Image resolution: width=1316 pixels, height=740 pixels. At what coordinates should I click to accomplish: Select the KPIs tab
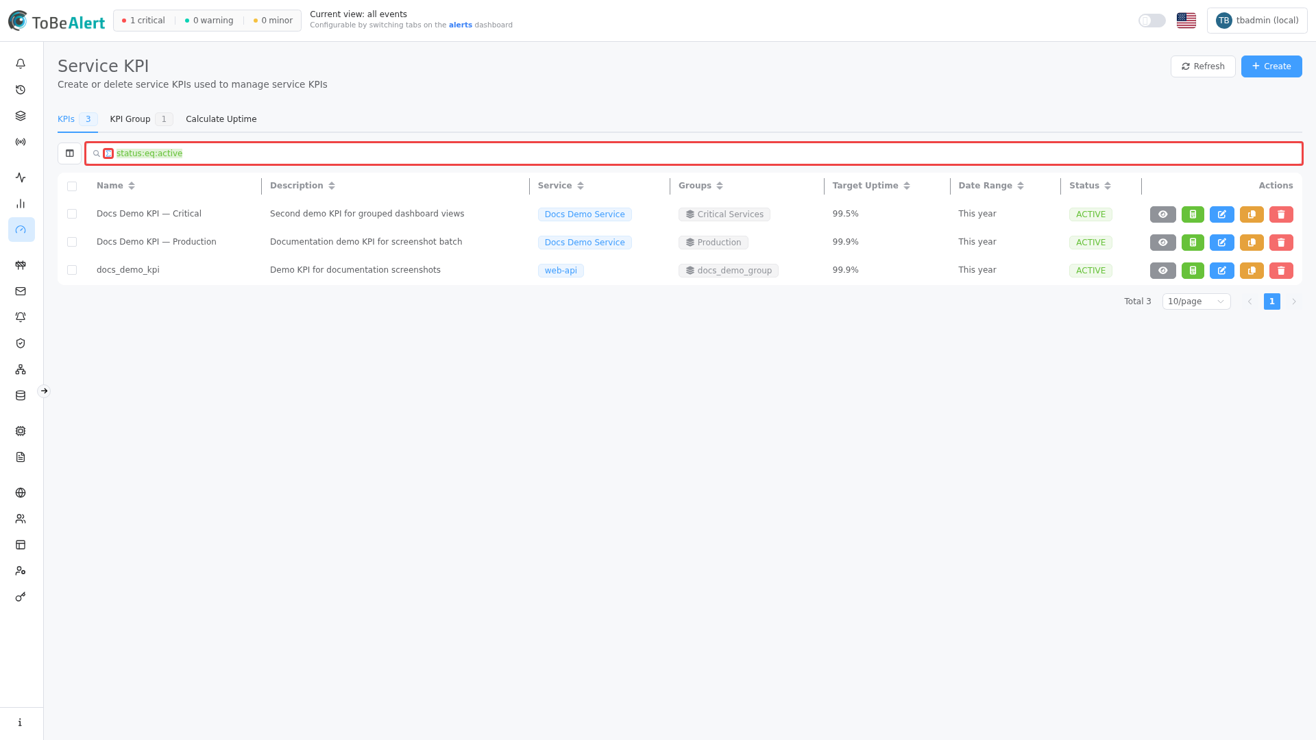77,119
